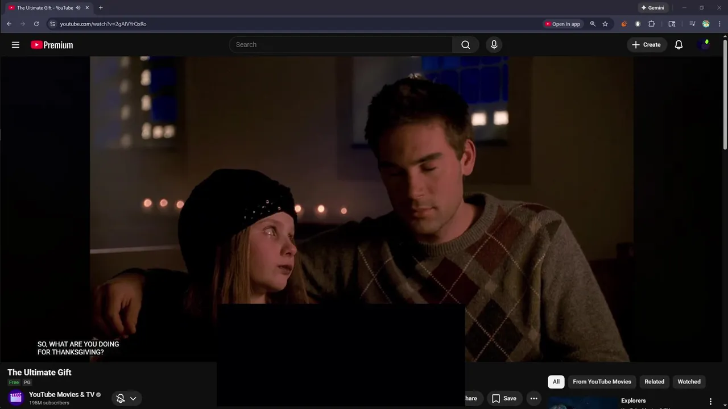This screenshot has width=728, height=409.
Task: Open options menu for Explorers video
Action: [x=710, y=402]
